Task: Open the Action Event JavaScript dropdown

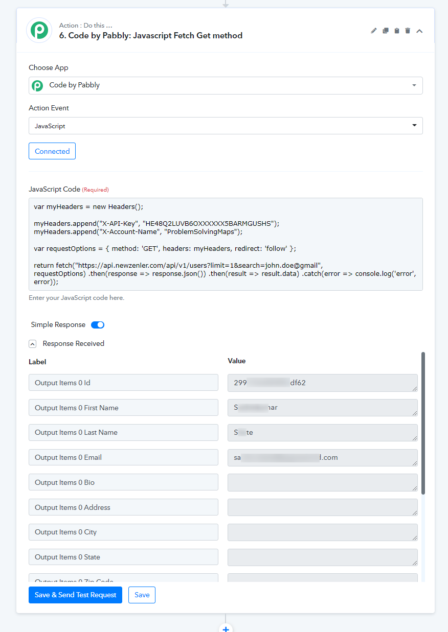Action: (226, 126)
